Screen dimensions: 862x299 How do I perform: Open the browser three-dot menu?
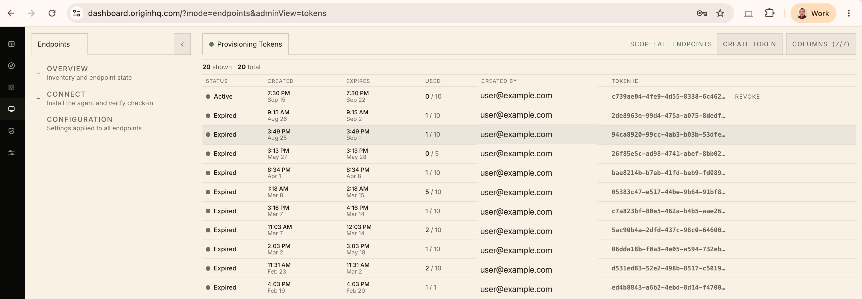tap(848, 13)
